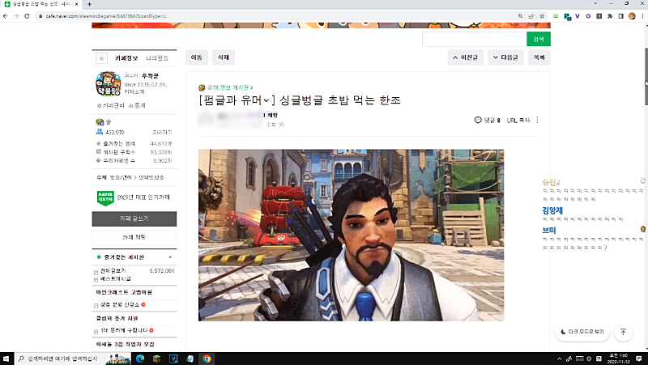The width and height of the screenshot is (648, 365).
Task: Click the Hanzo GIF image in the post
Action: [x=351, y=235]
